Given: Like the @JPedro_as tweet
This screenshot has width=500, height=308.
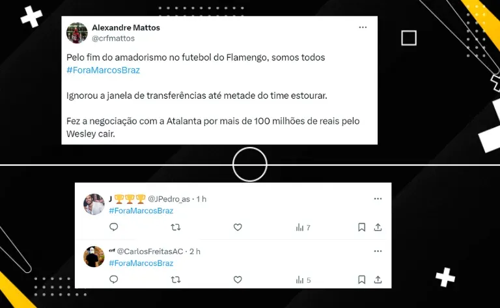Looking at the screenshot, I should coord(238,227).
